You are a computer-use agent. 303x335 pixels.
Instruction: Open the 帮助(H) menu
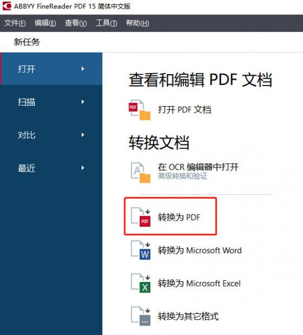[x=138, y=23]
